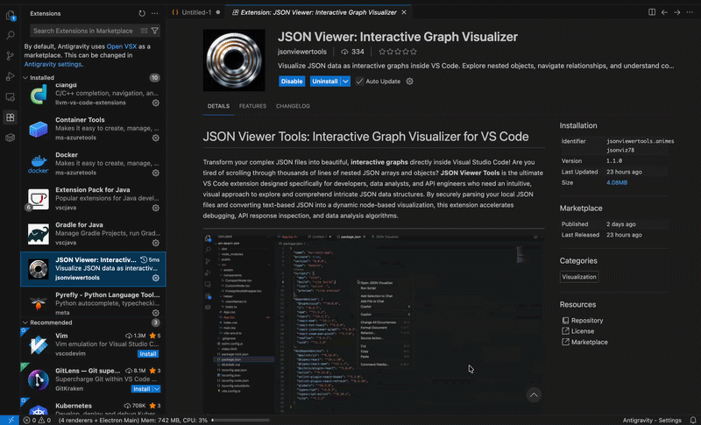Open the remote window indicator
The width and height of the screenshot is (701, 425).
[10, 420]
